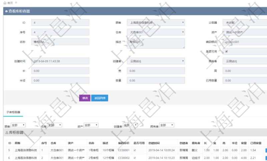Click the 名称 input field
The image size is (267, 161).
60,42
